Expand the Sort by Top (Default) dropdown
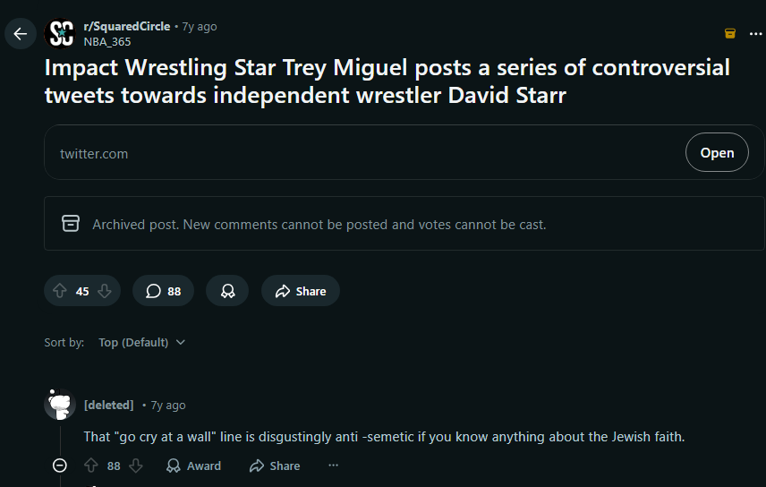The image size is (766, 487). (x=141, y=342)
